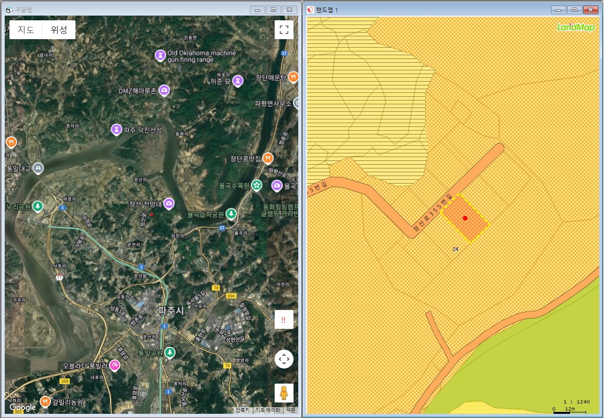Screen dimensions: 604x419
Task: Click the red dot in highlighted LandMap parcel
Action: (x=465, y=218)
